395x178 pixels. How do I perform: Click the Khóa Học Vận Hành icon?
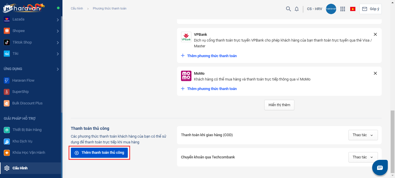coord(7,153)
